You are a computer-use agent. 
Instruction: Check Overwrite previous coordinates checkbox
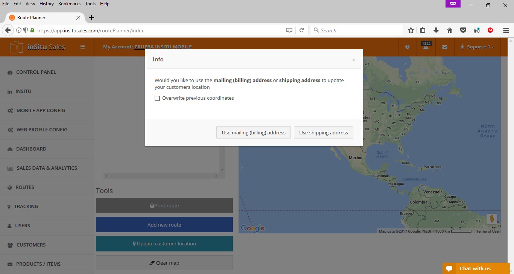point(157,99)
